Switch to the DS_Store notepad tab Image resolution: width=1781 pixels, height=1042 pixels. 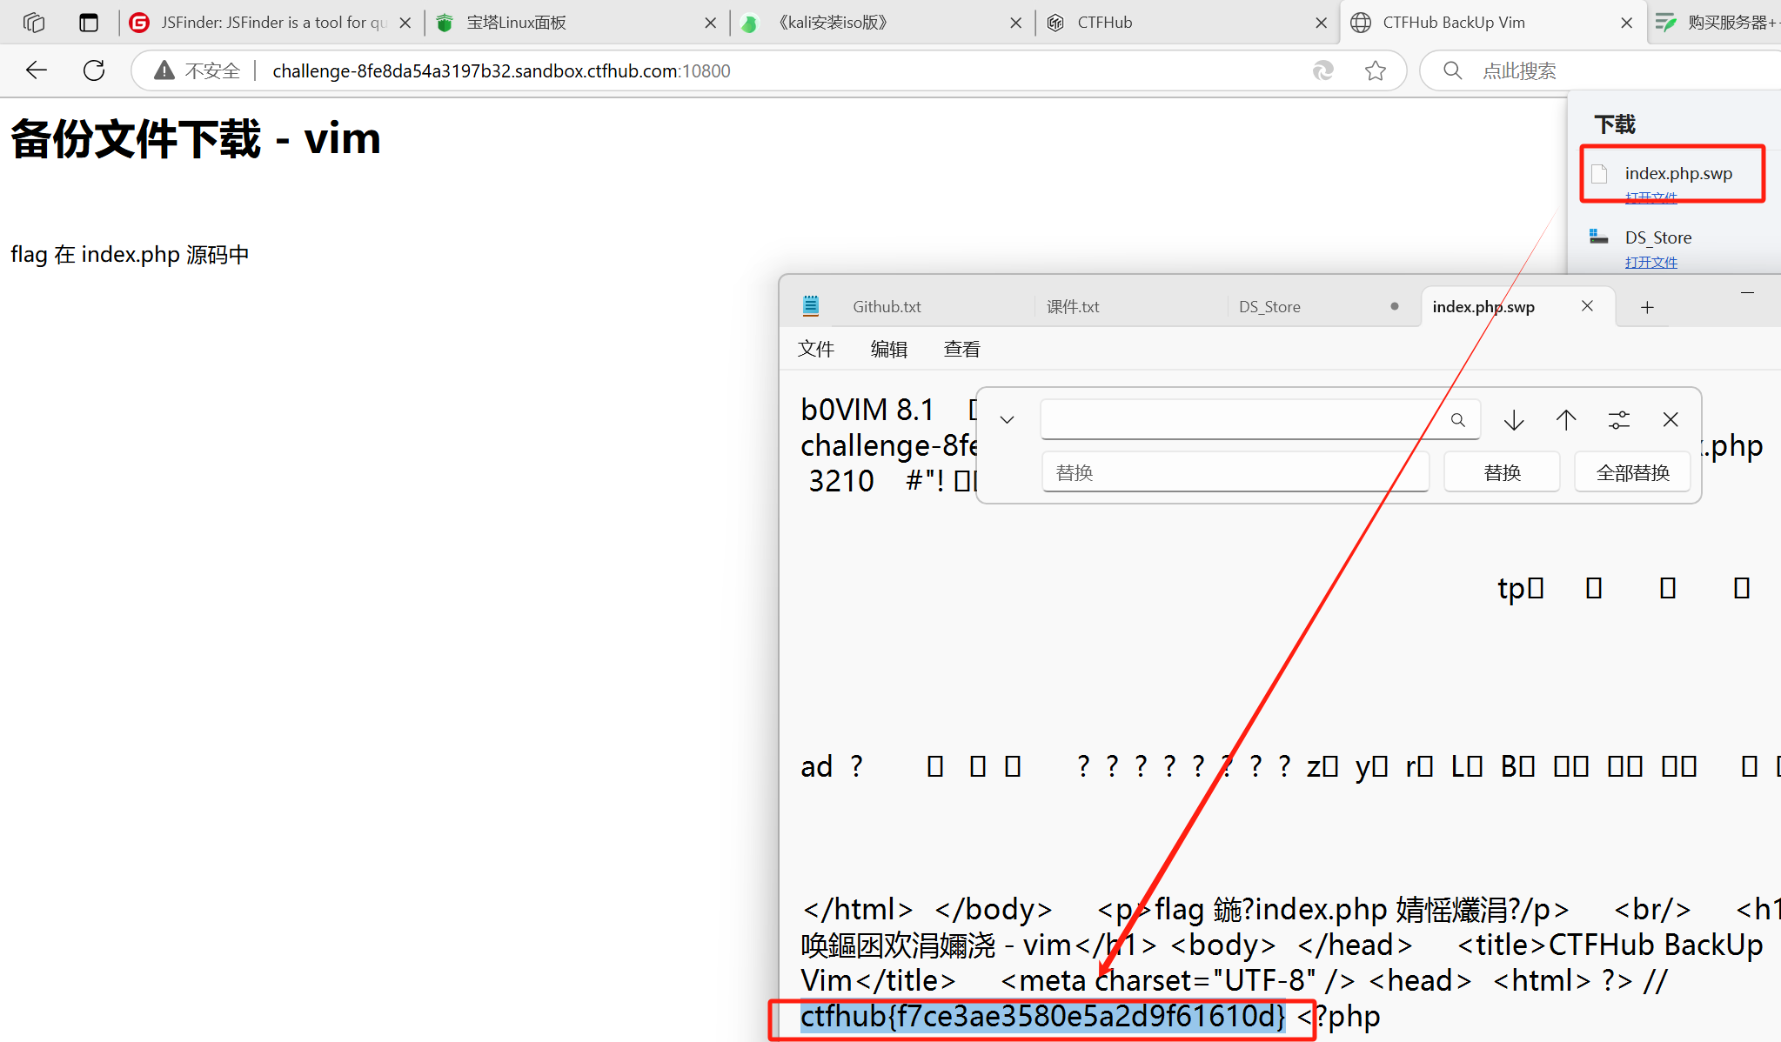click(1269, 307)
